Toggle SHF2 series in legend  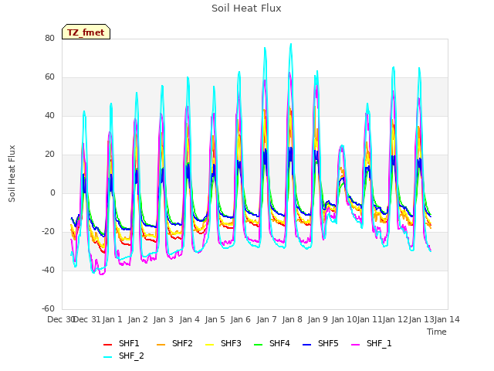point(174,343)
